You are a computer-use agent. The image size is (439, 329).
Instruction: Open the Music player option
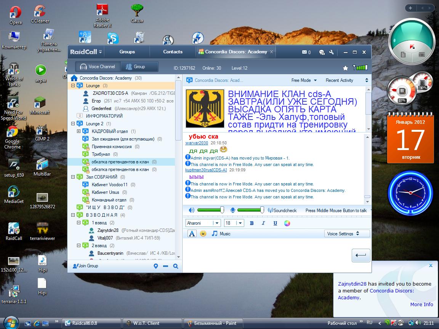pyautogui.click(x=221, y=233)
